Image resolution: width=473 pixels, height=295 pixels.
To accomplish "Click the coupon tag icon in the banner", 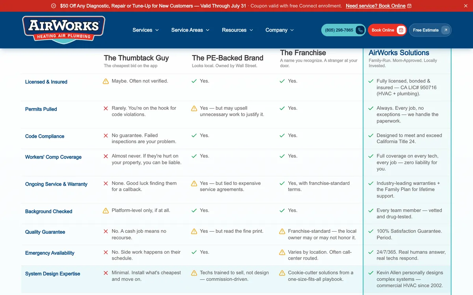I will [x=54, y=6].
